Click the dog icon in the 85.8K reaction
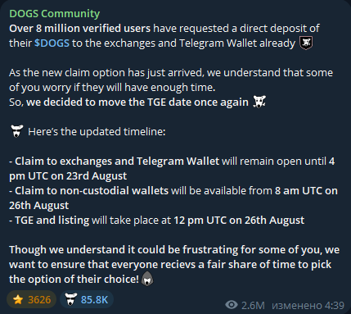Screen dimensions: 351x314 point(71,299)
